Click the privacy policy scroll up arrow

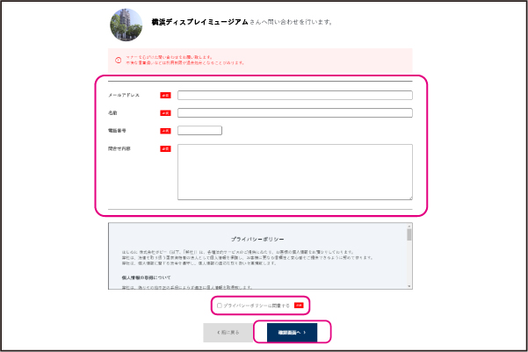tap(409, 226)
